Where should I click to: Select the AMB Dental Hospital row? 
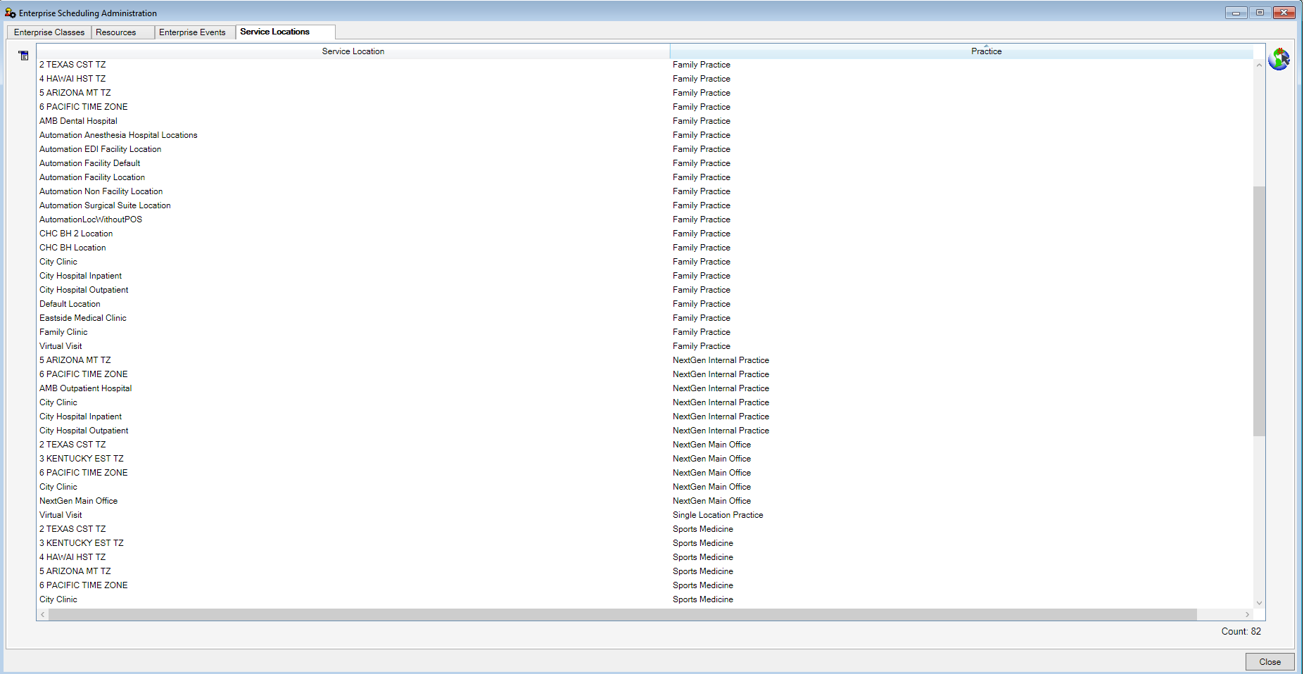pos(645,121)
